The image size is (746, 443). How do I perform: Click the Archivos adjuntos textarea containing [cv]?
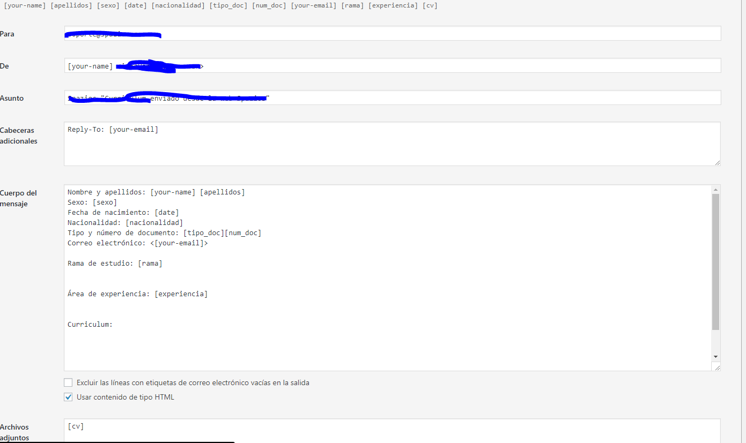pos(392,431)
